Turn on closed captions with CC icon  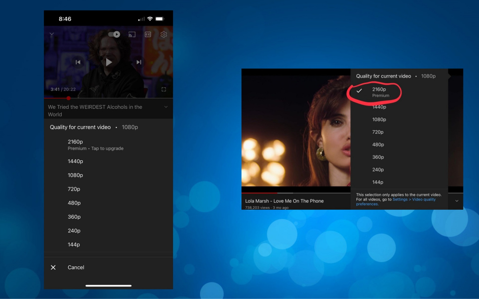tap(148, 35)
